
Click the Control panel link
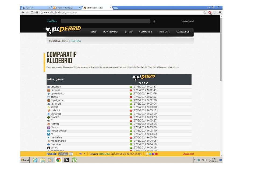pos(188,21)
